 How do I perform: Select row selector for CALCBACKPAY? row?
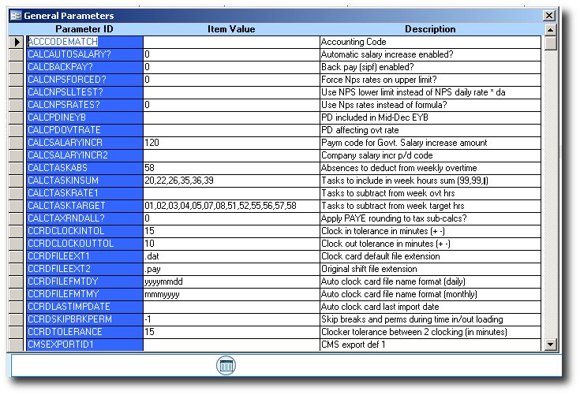(17, 67)
